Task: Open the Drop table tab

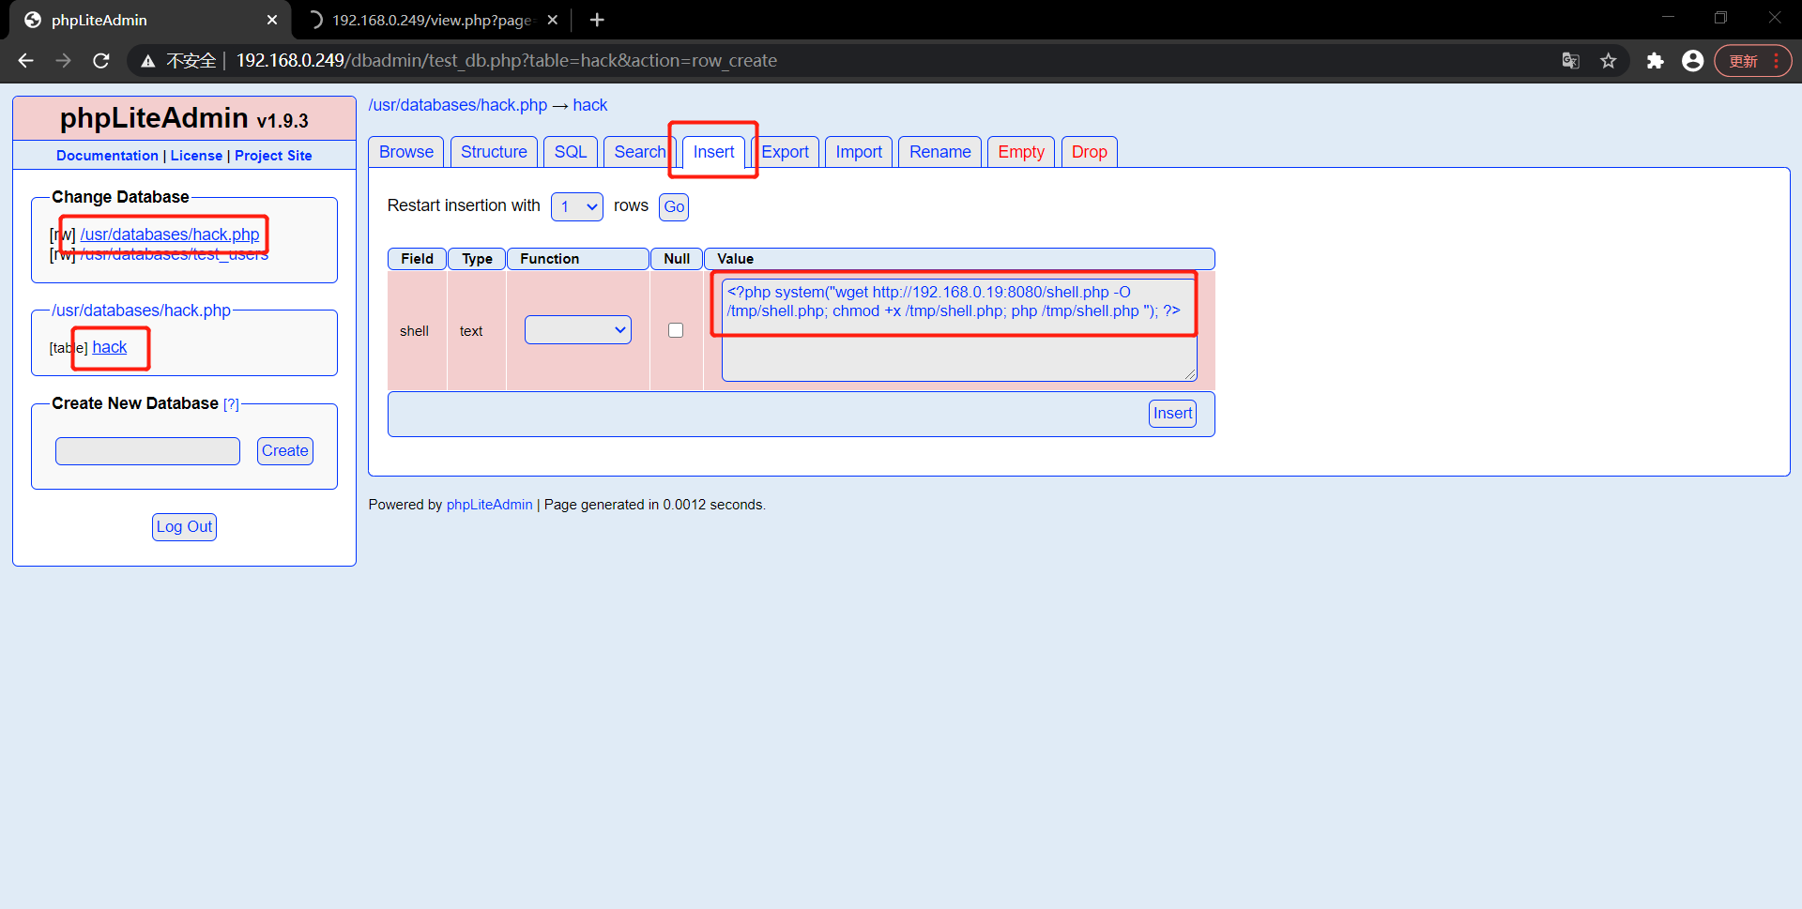Action: 1089,152
